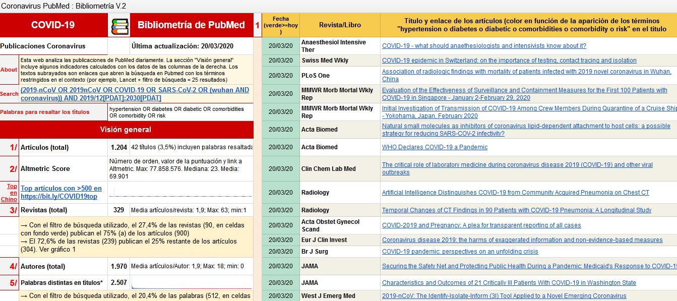This screenshot has width=677, height=301.
Task: Select the 'Fecha' column header
Action: [280, 25]
